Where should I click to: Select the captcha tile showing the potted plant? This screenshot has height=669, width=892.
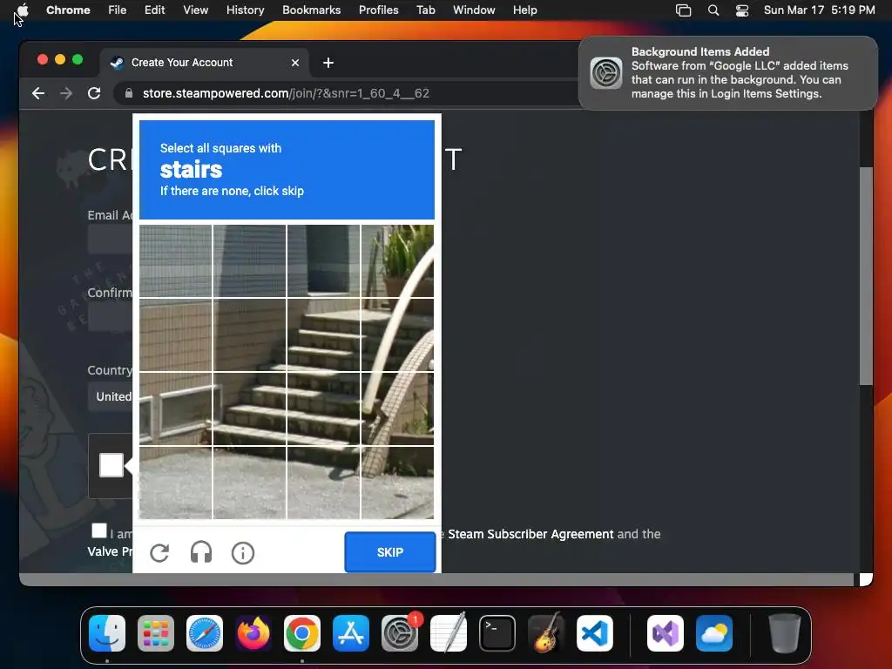pos(397,260)
